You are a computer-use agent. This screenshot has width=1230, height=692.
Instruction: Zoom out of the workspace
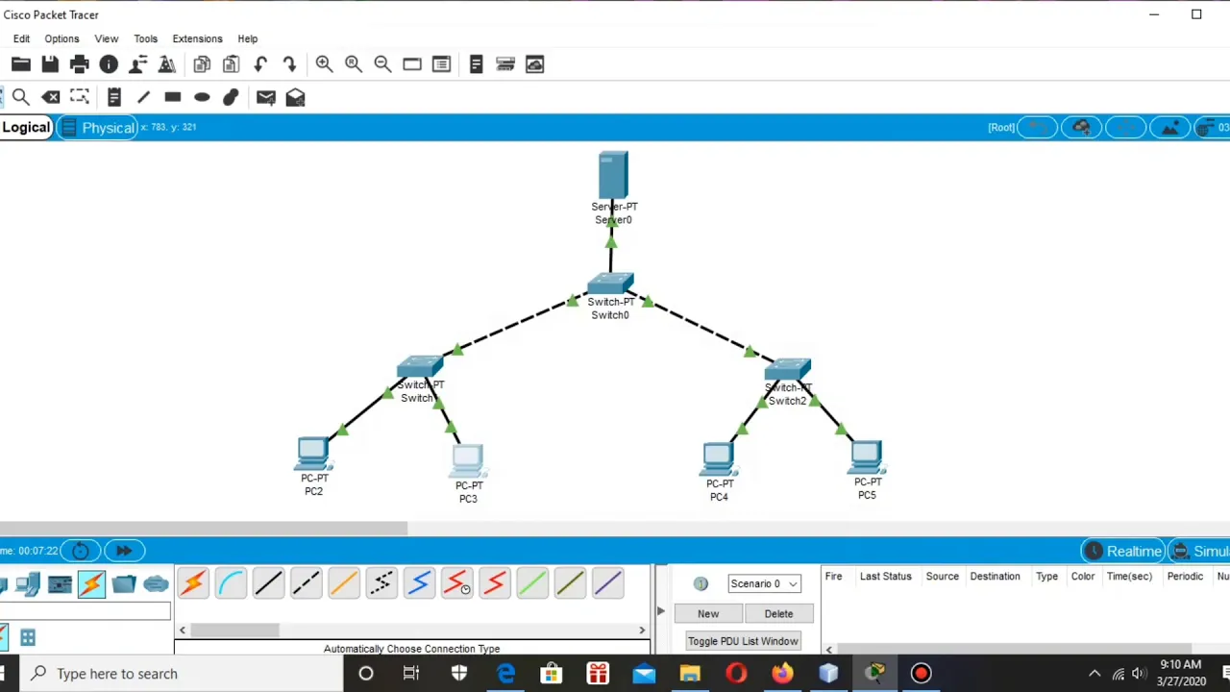(x=382, y=64)
